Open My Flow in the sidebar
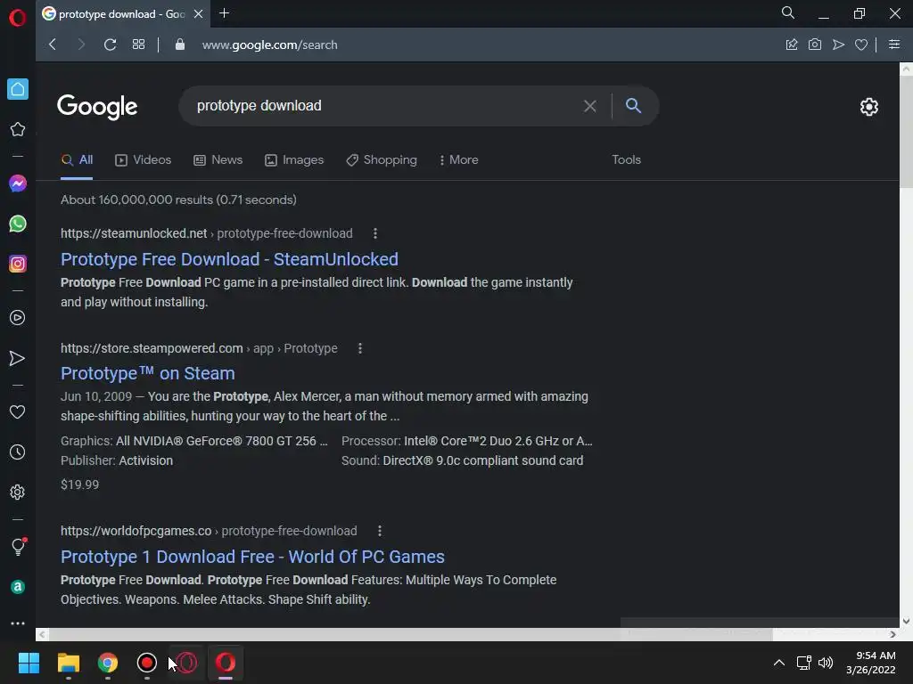This screenshot has height=684, width=913. 18,358
